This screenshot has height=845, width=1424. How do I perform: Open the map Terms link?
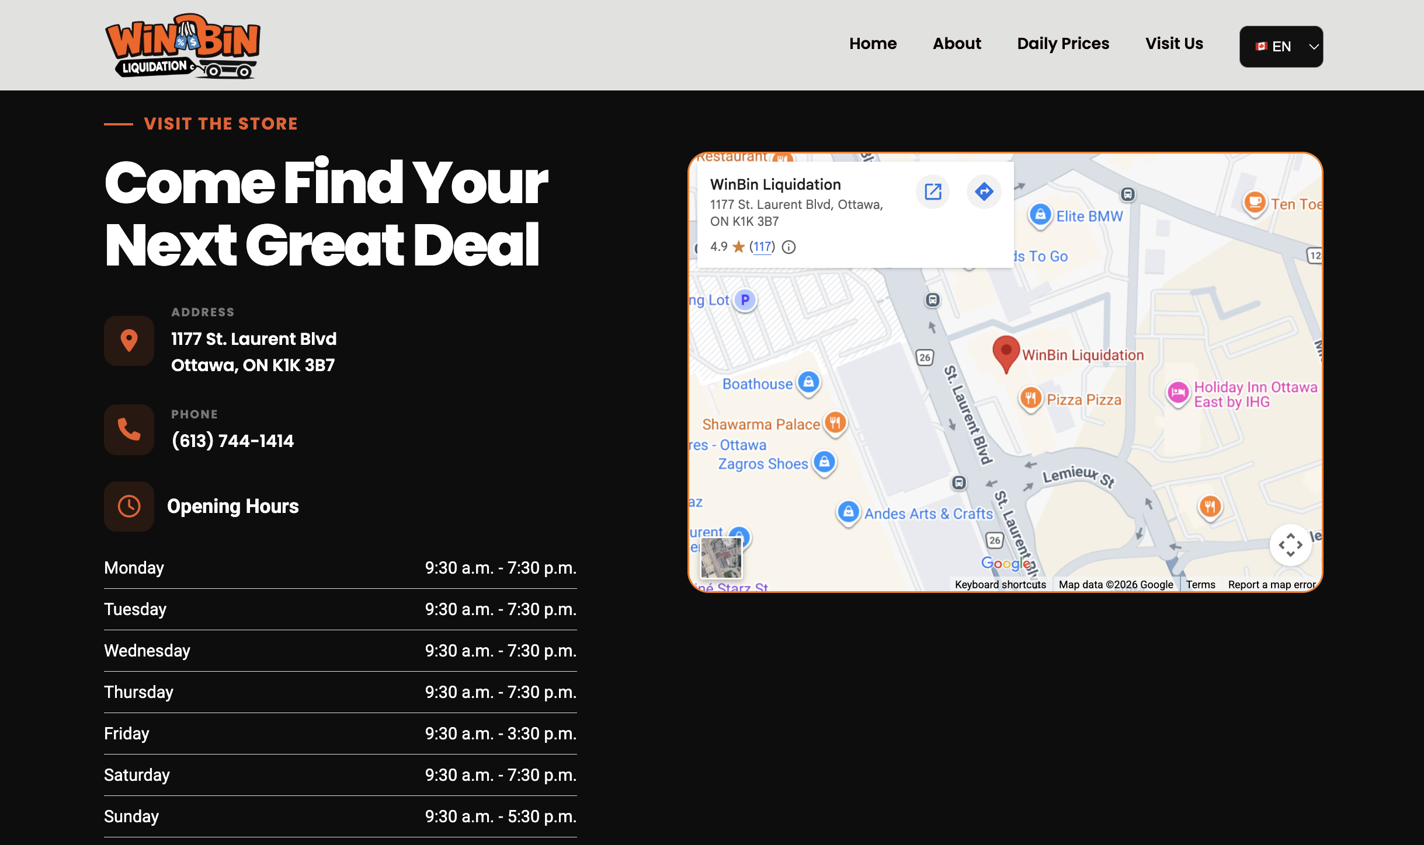click(x=1200, y=585)
